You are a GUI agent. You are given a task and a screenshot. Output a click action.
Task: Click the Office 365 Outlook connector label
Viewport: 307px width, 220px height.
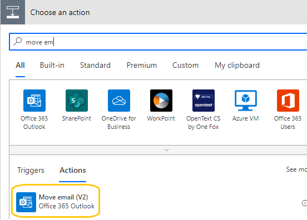[x=34, y=123]
